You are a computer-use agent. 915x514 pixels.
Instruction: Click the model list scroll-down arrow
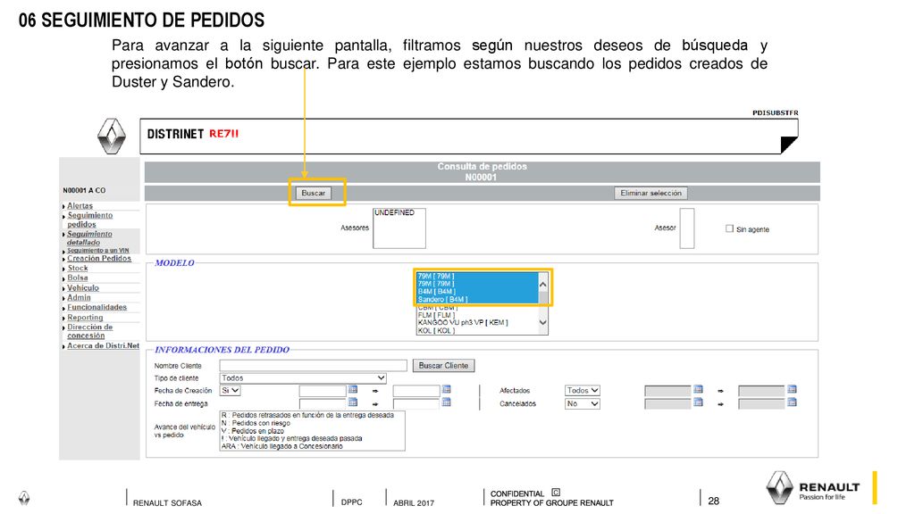pyautogui.click(x=542, y=322)
